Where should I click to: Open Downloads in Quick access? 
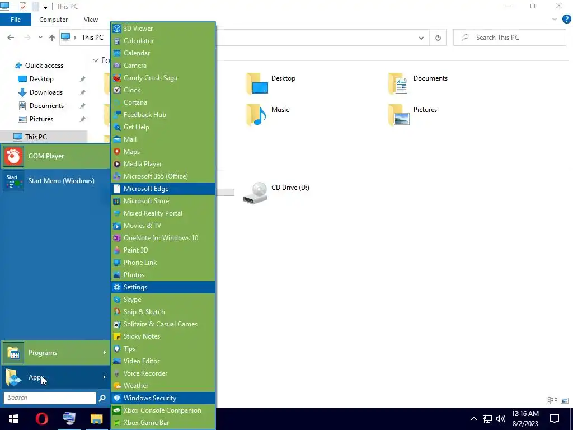pyautogui.click(x=46, y=92)
